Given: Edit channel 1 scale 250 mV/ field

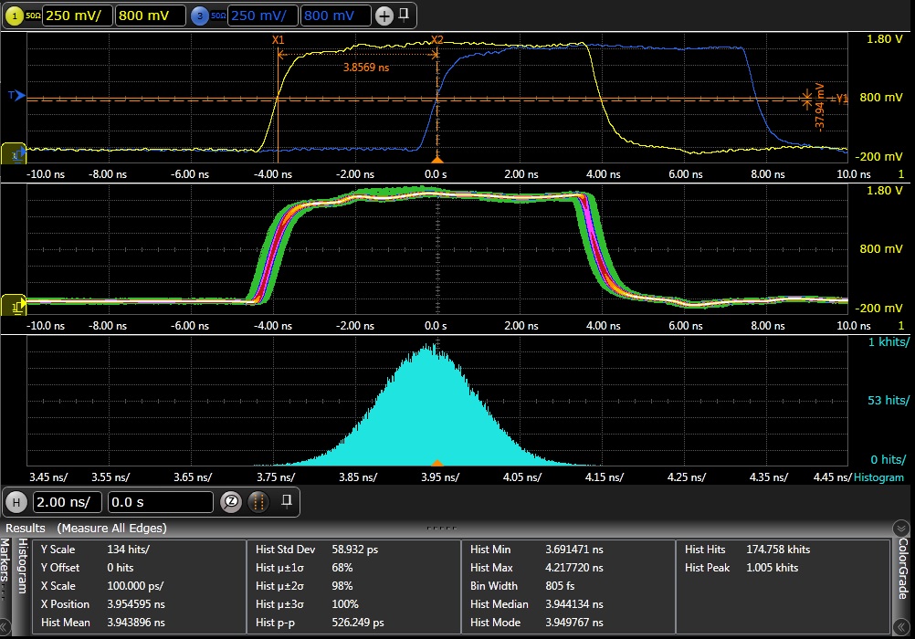Looking at the screenshot, I should tap(77, 16).
